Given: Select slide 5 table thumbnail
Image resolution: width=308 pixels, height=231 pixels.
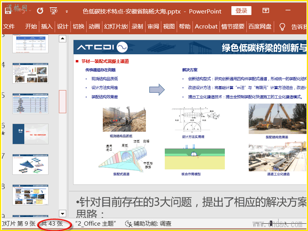Looking at the screenshot, I should [x=30, y=104].
